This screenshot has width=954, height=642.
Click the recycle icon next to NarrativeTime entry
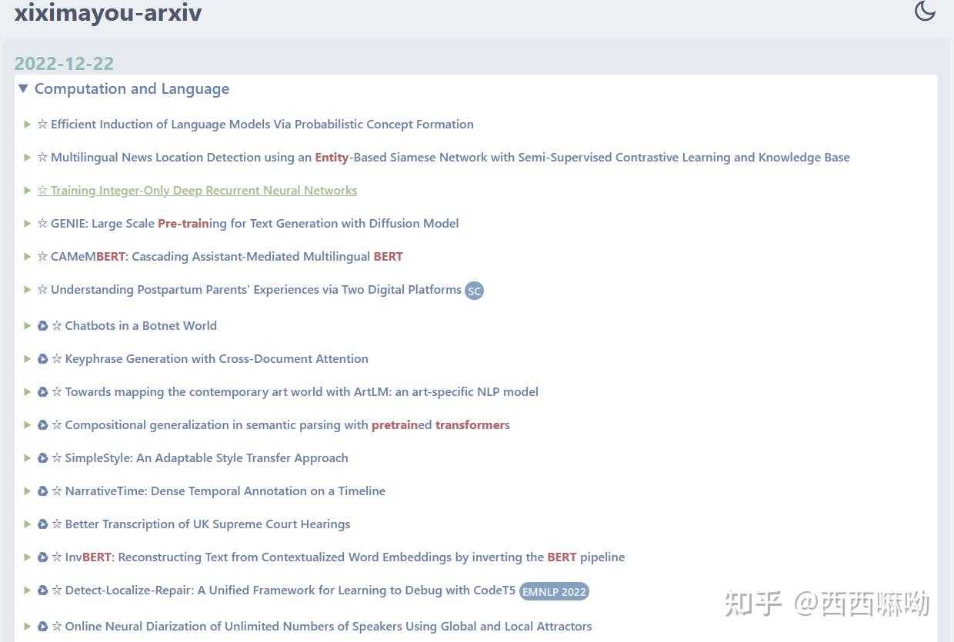coord(43,491)
